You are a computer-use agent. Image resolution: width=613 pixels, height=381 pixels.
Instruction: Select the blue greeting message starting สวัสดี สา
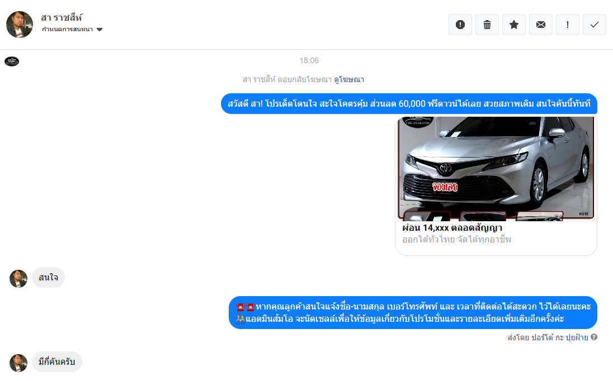tap(409, 104)
